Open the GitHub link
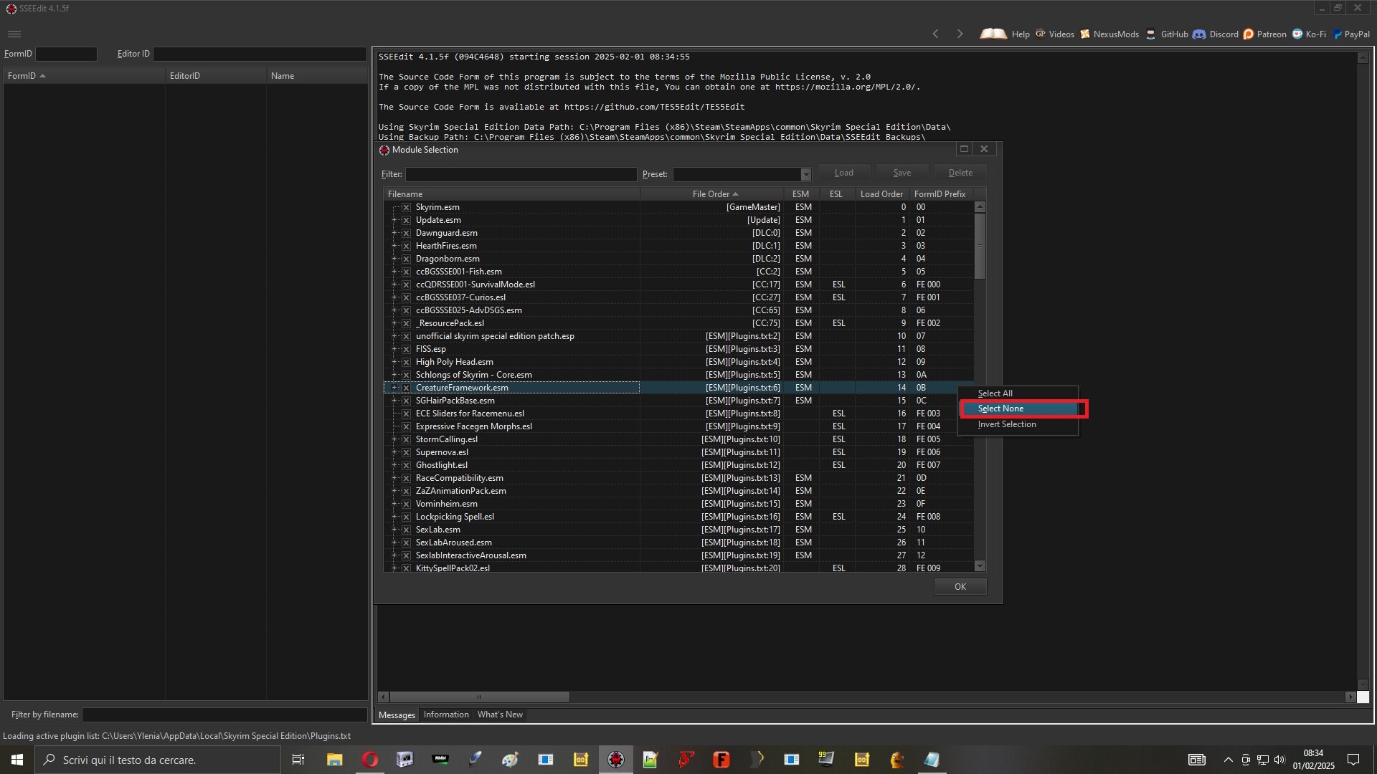The image size is (1377, 774). click(1167, 34)
